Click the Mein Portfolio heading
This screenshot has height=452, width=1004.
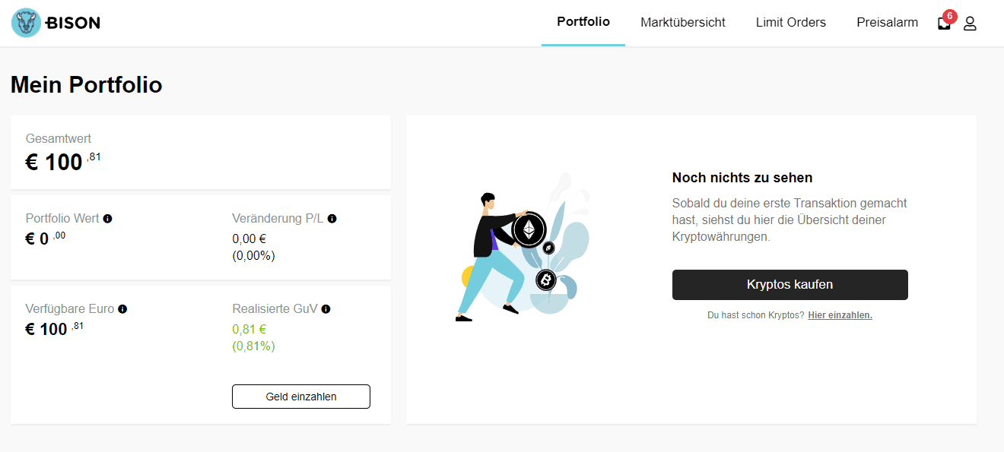(87, 85)
